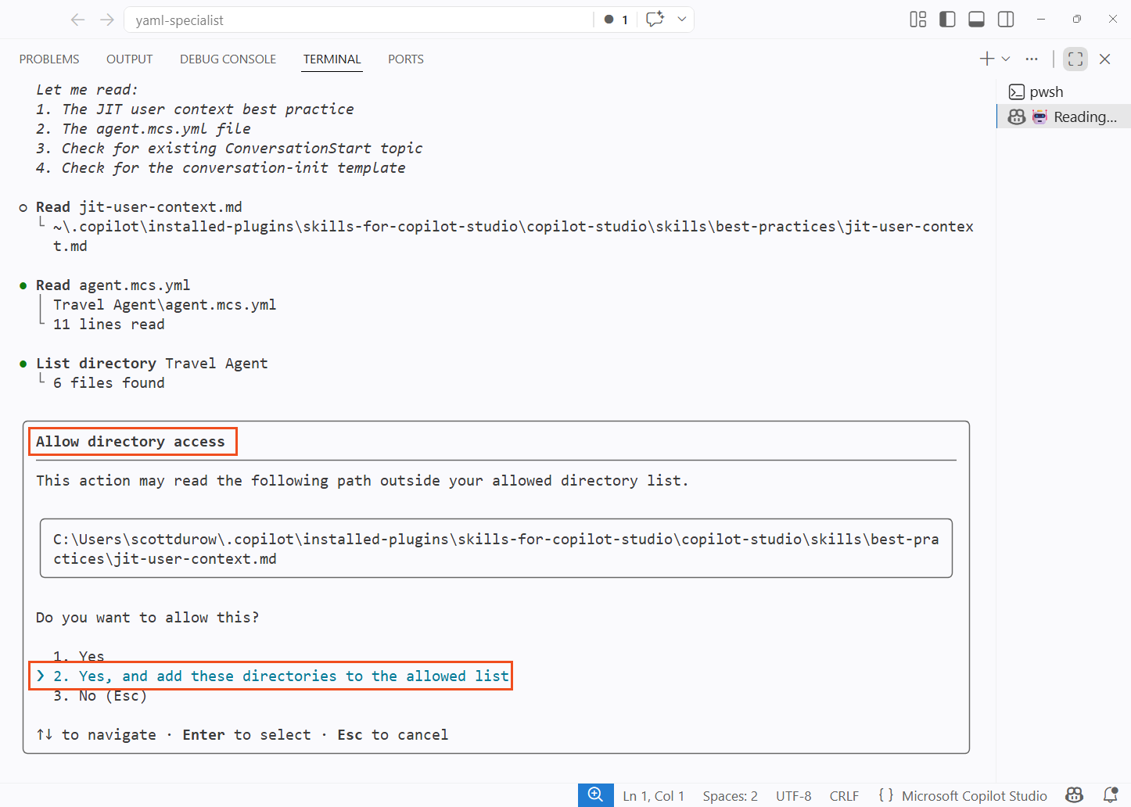This screenshot has height=807, width=1131.
Task: Toggle the bottom panel visibility
Action: point(976,20)
